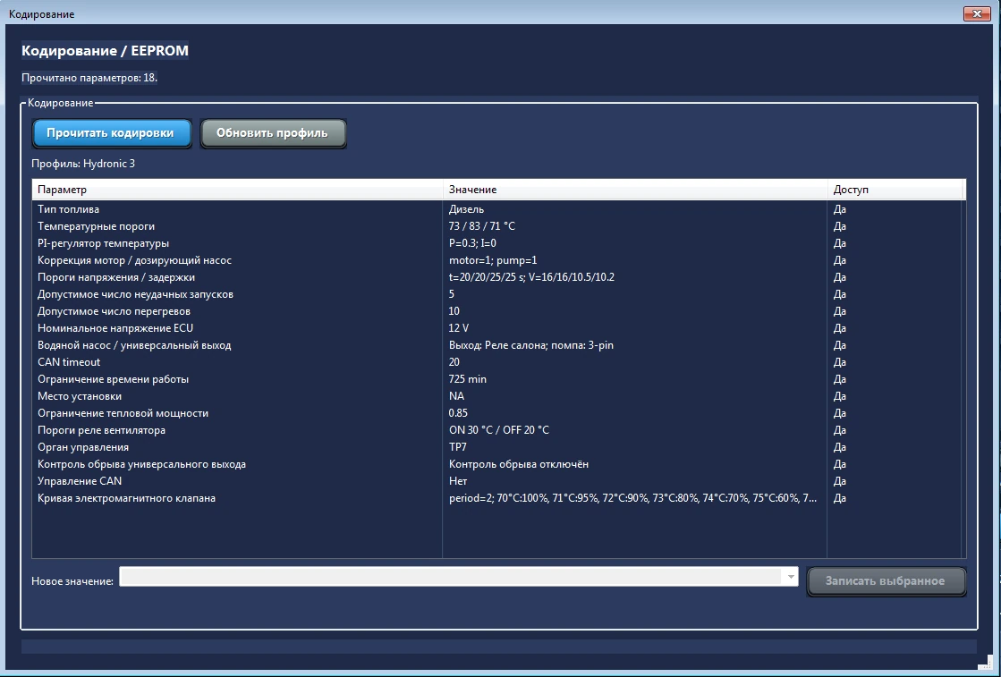
Task: Select 'Ограничение времени работы' row
Action: pos(496,379)
